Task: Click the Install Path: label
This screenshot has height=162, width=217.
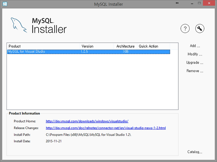Action: (22, 135)
